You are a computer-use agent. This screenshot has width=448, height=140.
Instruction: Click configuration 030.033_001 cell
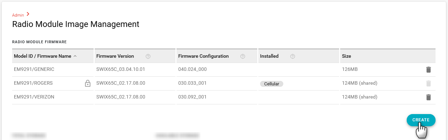point(192,83)
